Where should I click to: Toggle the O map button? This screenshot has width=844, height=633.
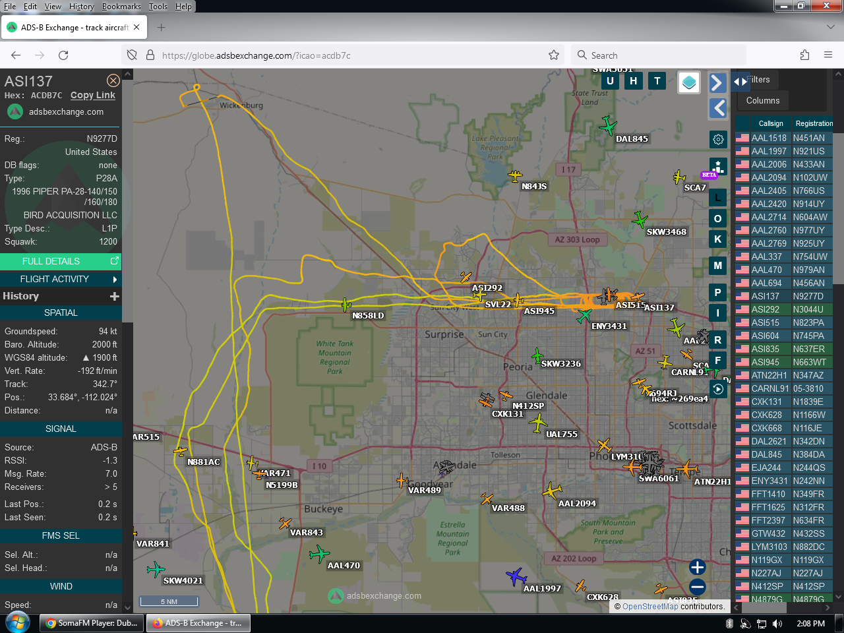tap(718, 218)
